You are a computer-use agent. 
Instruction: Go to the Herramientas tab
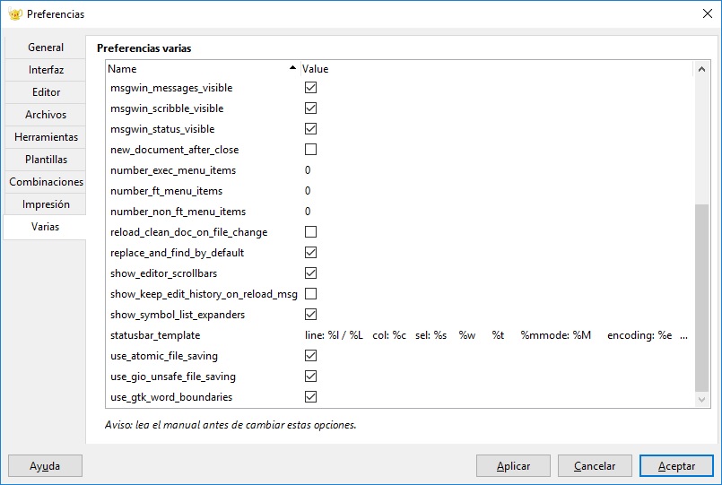pos(46,137)
